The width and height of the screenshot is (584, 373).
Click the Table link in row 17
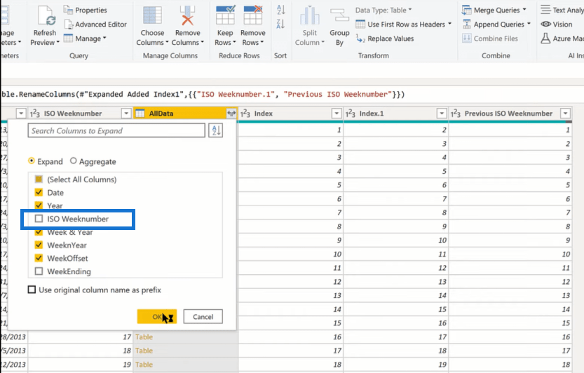[x=144, y=337]
